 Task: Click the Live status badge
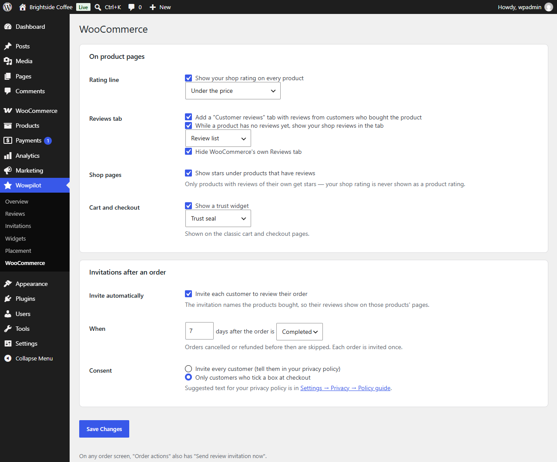point(83,7)
